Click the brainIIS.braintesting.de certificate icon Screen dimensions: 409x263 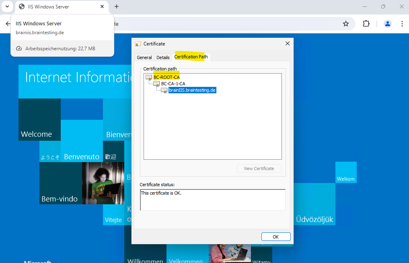(x=164, y=90)
